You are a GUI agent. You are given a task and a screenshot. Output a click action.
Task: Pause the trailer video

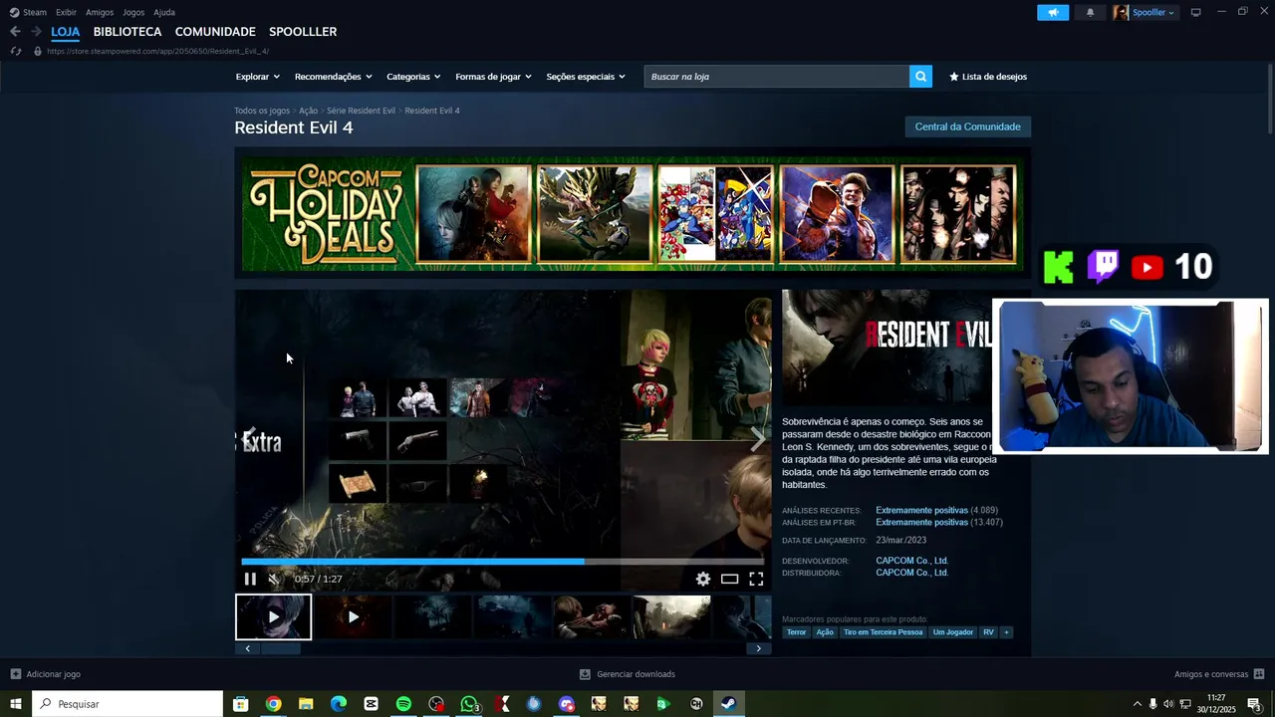pos(250,579)
